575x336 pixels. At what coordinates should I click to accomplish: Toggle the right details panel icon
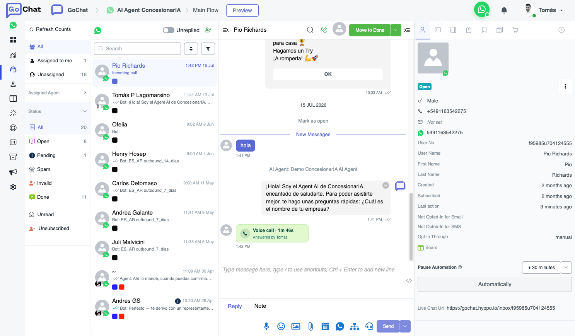407,30
